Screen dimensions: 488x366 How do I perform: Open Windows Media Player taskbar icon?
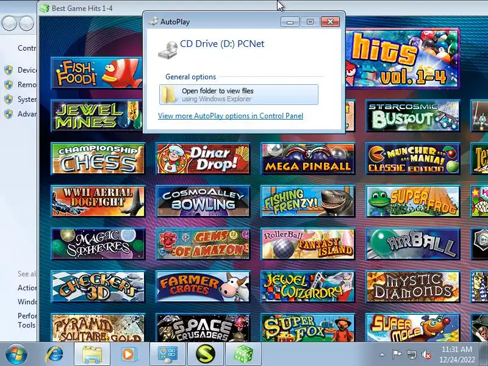point(128,354)
